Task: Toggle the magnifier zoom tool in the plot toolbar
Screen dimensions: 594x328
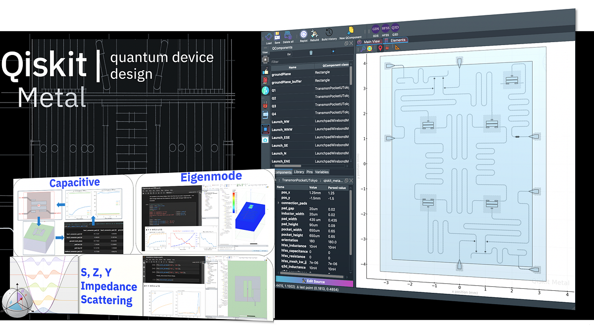Action: tap(363, 48)
